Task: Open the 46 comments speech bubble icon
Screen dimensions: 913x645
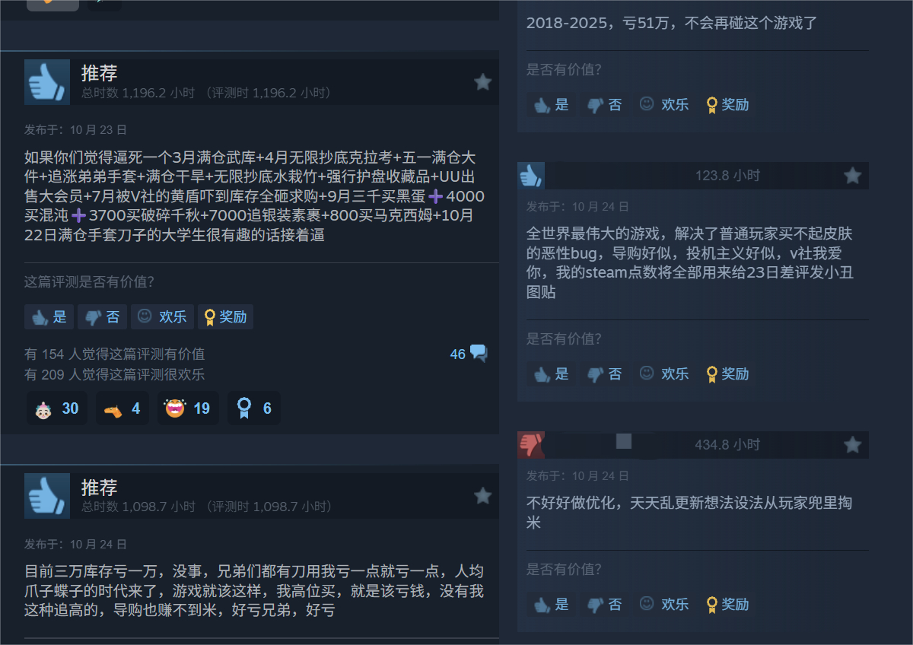Action: 479,354
